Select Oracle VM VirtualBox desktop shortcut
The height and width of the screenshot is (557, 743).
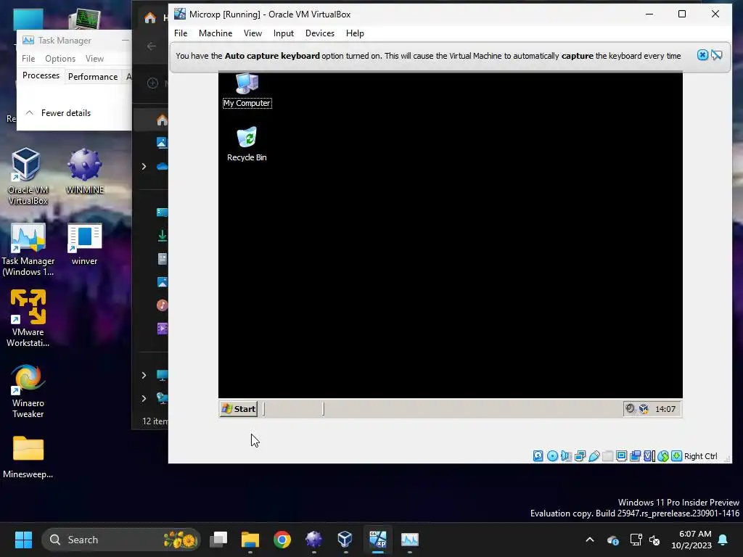(28, 176)
